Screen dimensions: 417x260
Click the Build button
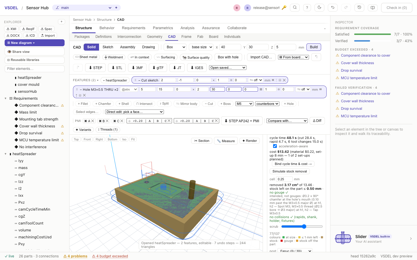[x=314, y=47]
